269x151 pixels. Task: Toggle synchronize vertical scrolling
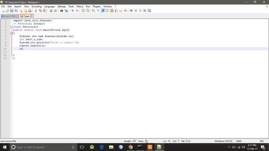pos(83,10)
